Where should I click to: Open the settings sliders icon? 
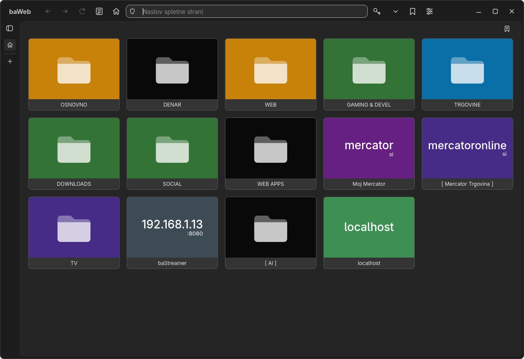point(430,11)
